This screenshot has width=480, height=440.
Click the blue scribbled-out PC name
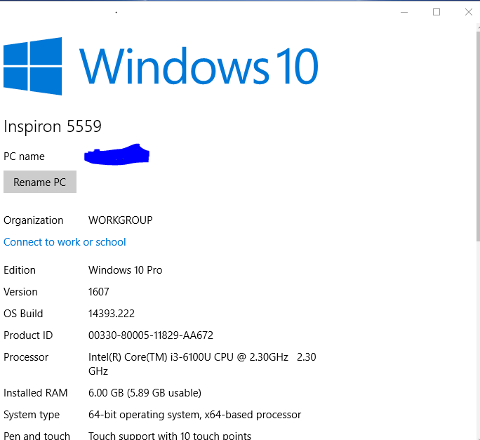[x=117, y=154]
